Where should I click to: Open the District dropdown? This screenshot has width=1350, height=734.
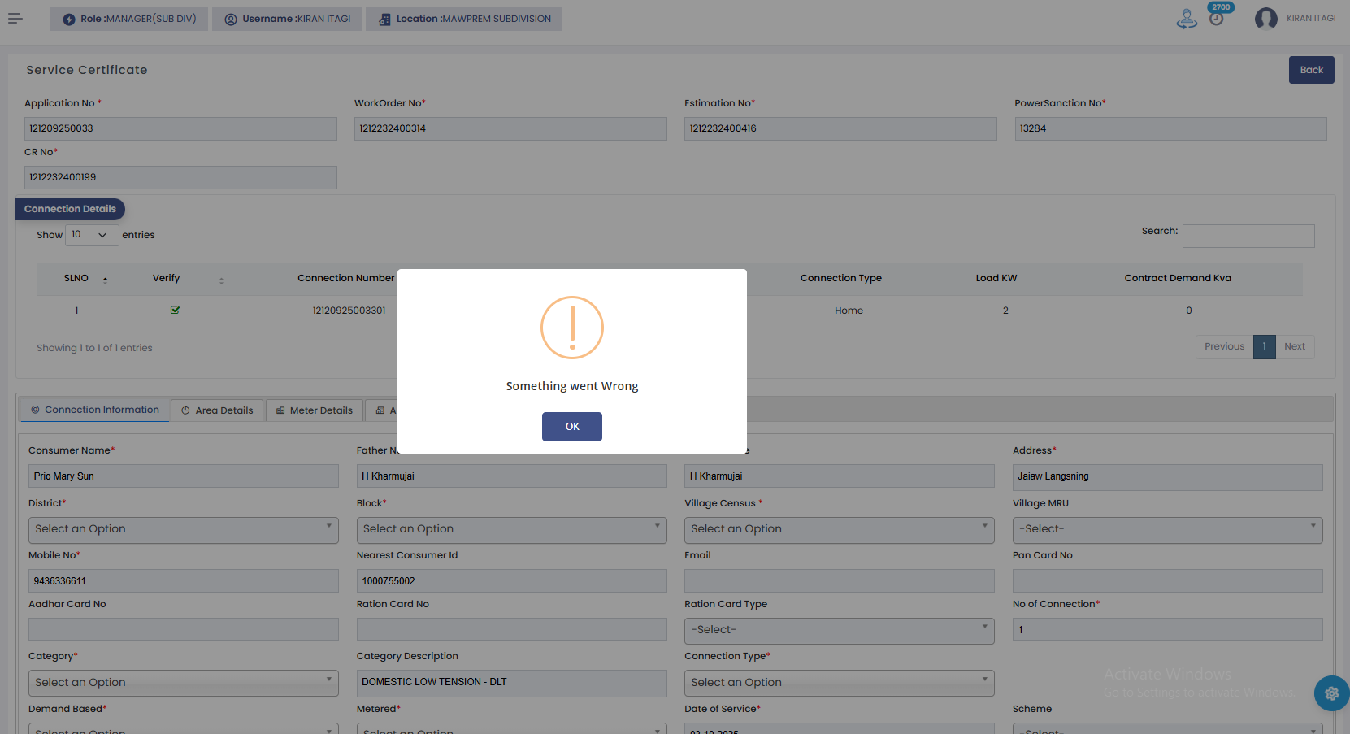point(183,529)
